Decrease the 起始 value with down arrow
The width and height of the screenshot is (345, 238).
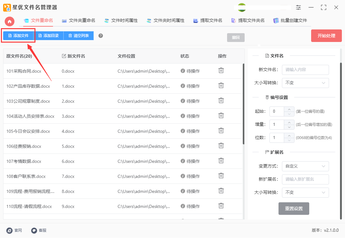[289, 114]
